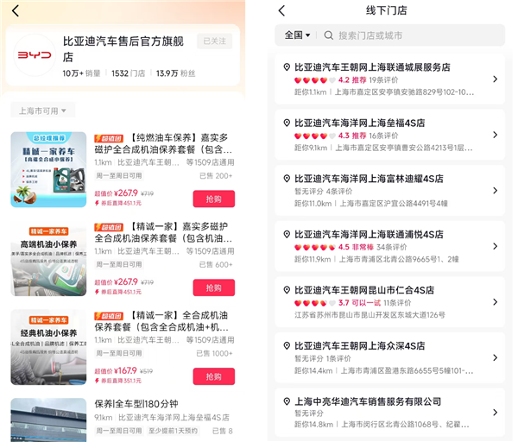
Task: Open chevron for 上海富林迪耀4S店
Action: tap(495, 191)
